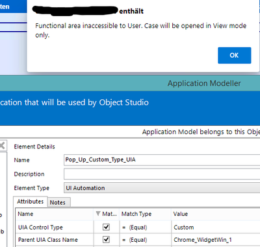Toggle Match checkbox for Parent UIA Class Name
This screenshot has width=260, height=247.
click(x=106, y=239)
